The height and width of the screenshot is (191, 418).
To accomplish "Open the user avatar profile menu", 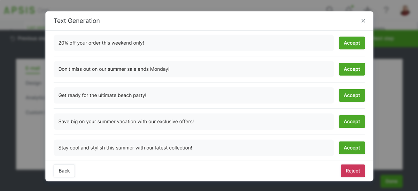I will (405, 10).
